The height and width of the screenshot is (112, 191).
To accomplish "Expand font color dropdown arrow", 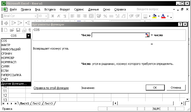I will (x=168, y=16).
